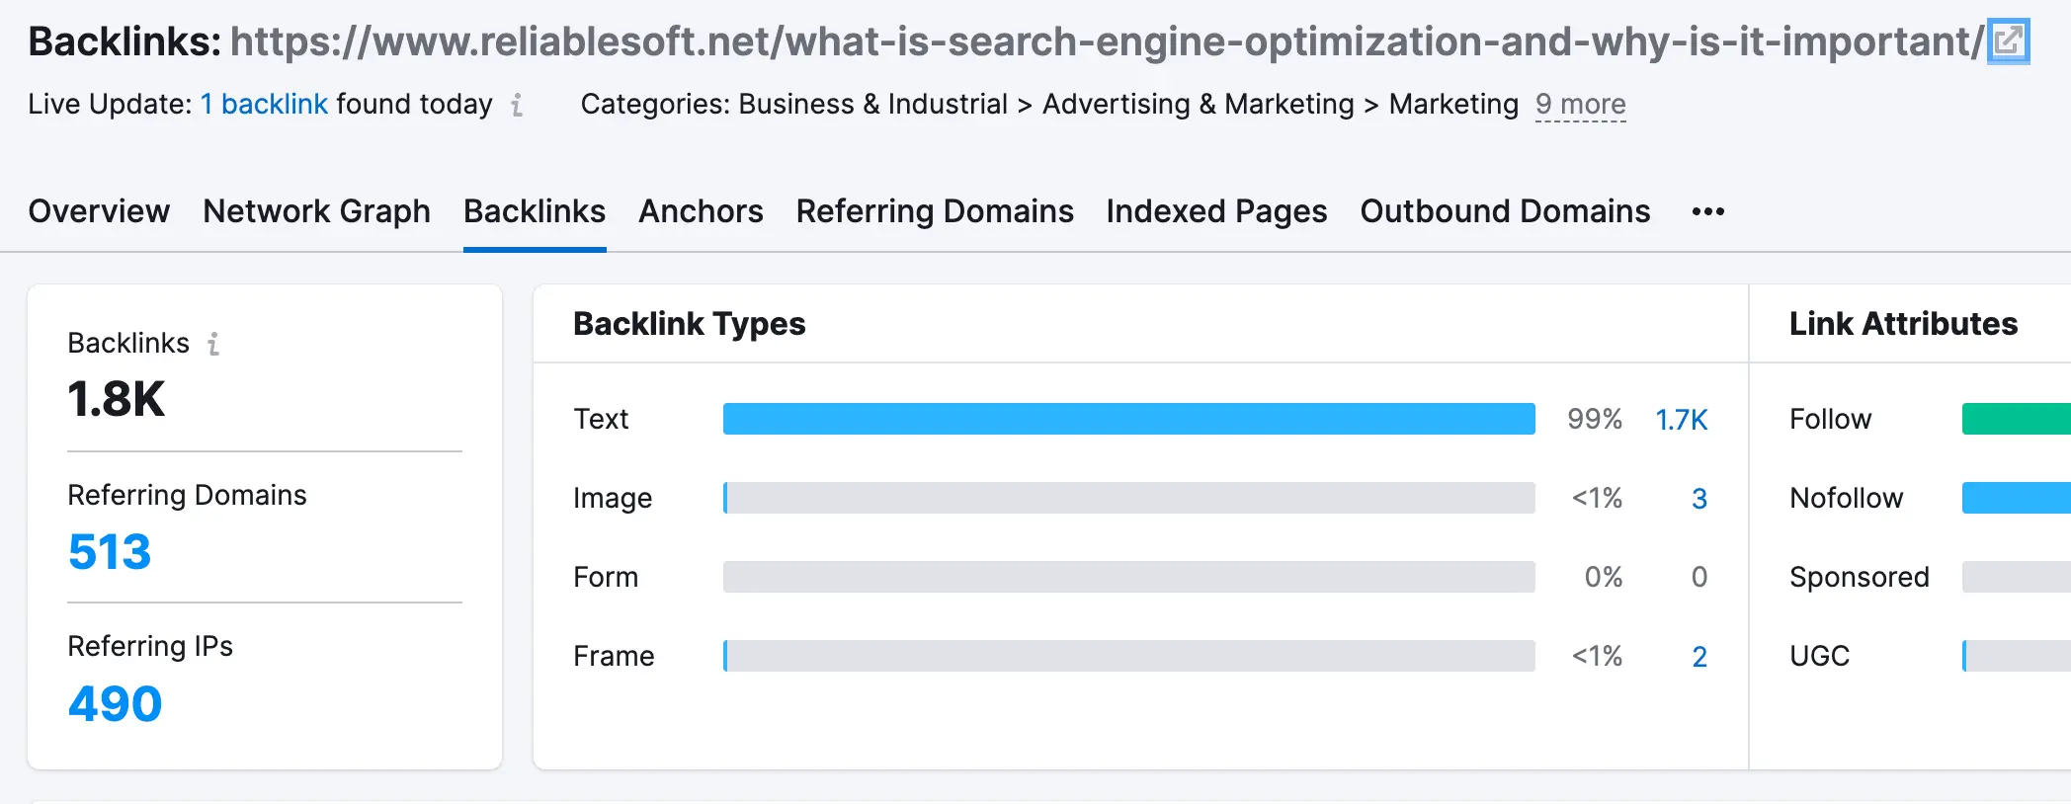This screenshot has width=2071, height=804.
Task: Click the green Follow attribute bar
Action: pos(2016,419)
